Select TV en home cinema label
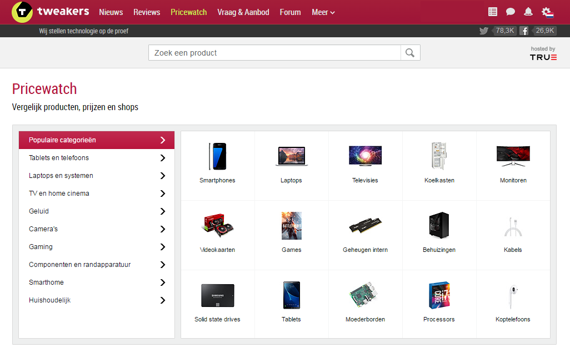 [59, 194]
